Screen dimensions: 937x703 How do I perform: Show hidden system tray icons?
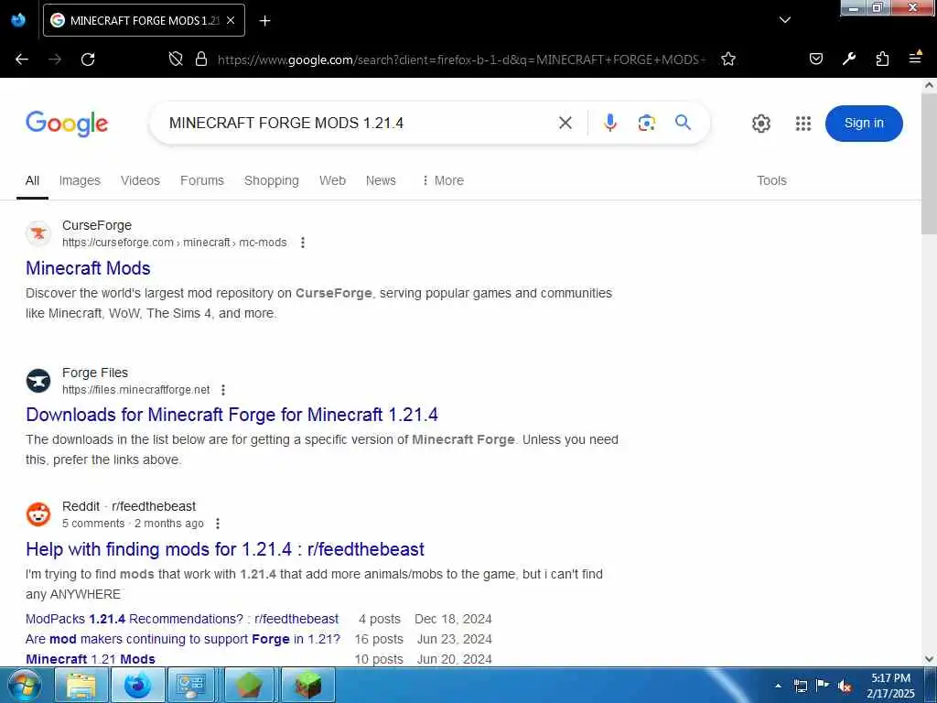pos(778,686)
